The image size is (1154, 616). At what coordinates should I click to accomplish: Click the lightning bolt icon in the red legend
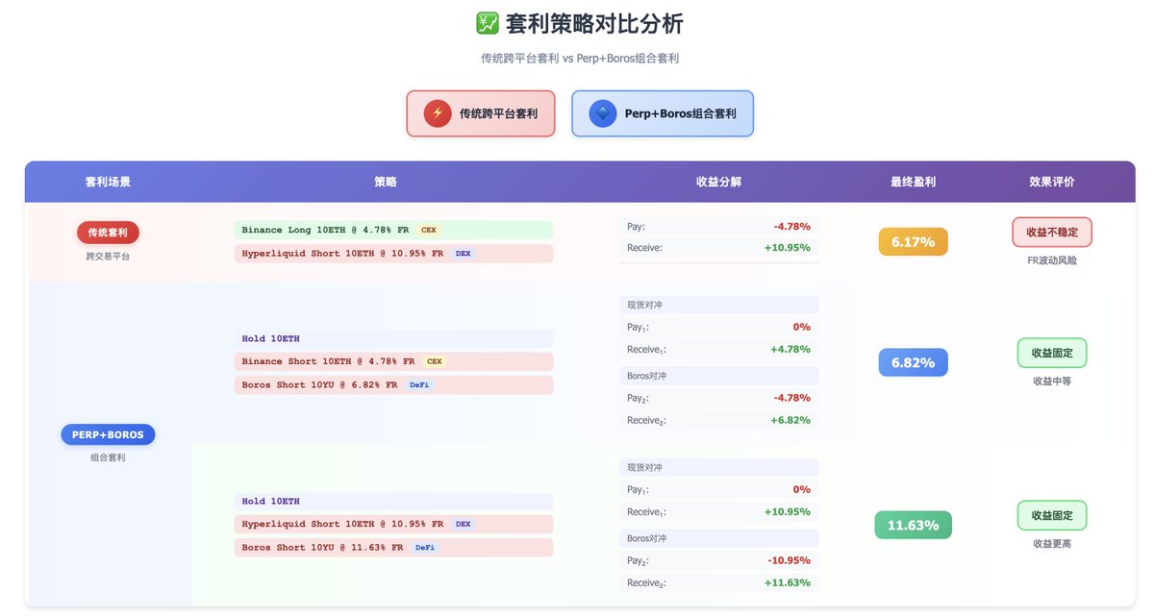coord(438,113)
